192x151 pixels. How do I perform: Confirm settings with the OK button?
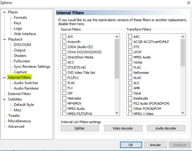pos(131,145)
